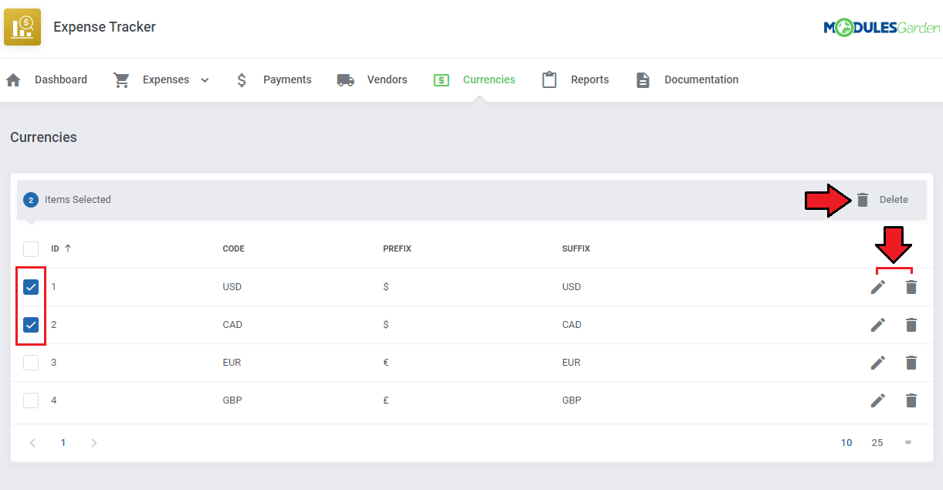Edit the EUR currency with pencil icon
The height and width of the screenshot is (490, 943).
878,363
